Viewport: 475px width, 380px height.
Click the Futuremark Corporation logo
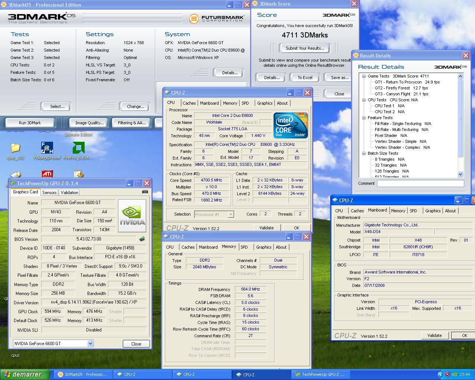pos(217,18)
